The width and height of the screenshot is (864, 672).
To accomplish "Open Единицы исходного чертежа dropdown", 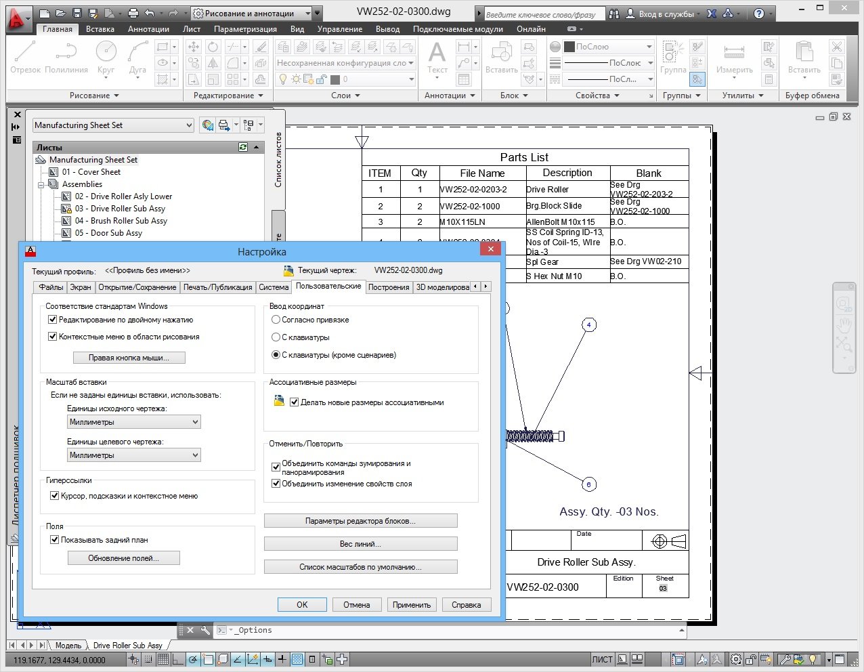I will [x=134, y=422].
